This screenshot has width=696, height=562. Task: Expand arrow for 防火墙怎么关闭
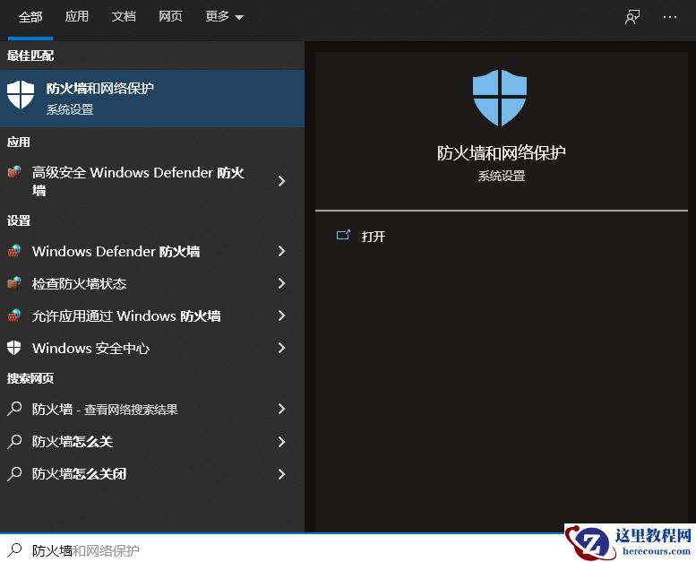coord(281,474)
